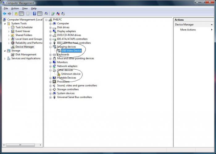Click the Update driver software toolbar icon

click(53, 14)
